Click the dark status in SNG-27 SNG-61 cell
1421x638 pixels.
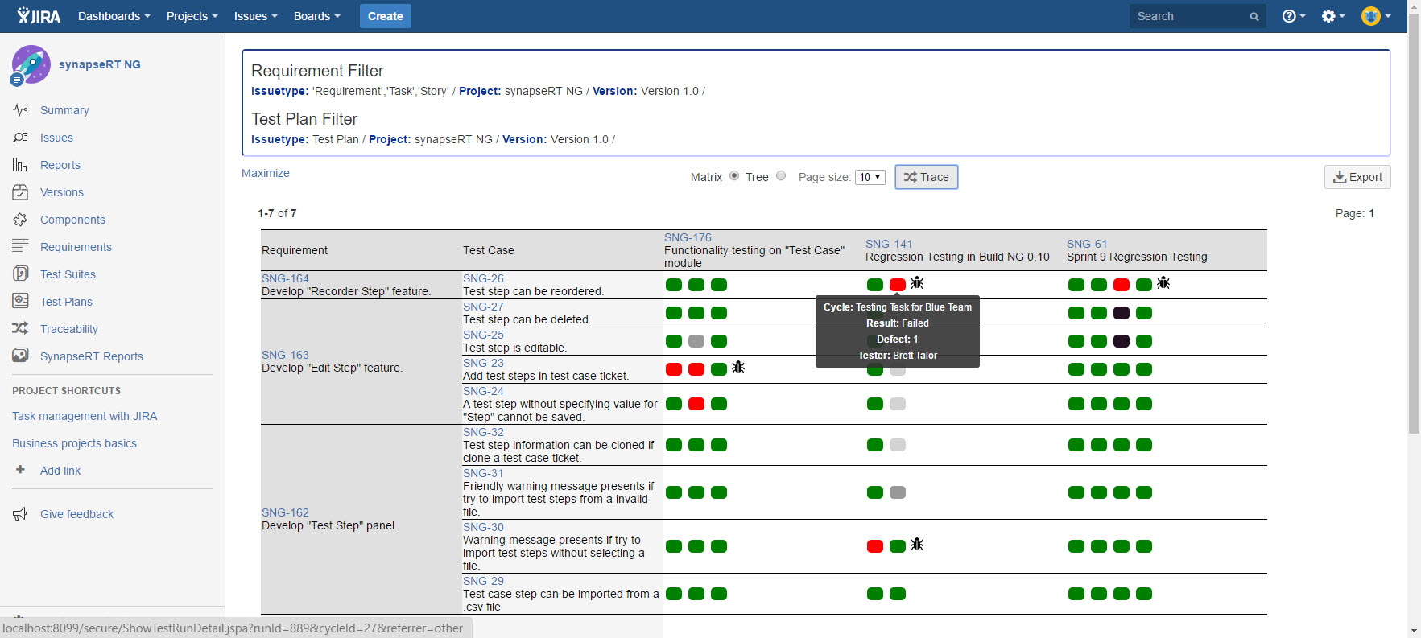(1122, 313)
